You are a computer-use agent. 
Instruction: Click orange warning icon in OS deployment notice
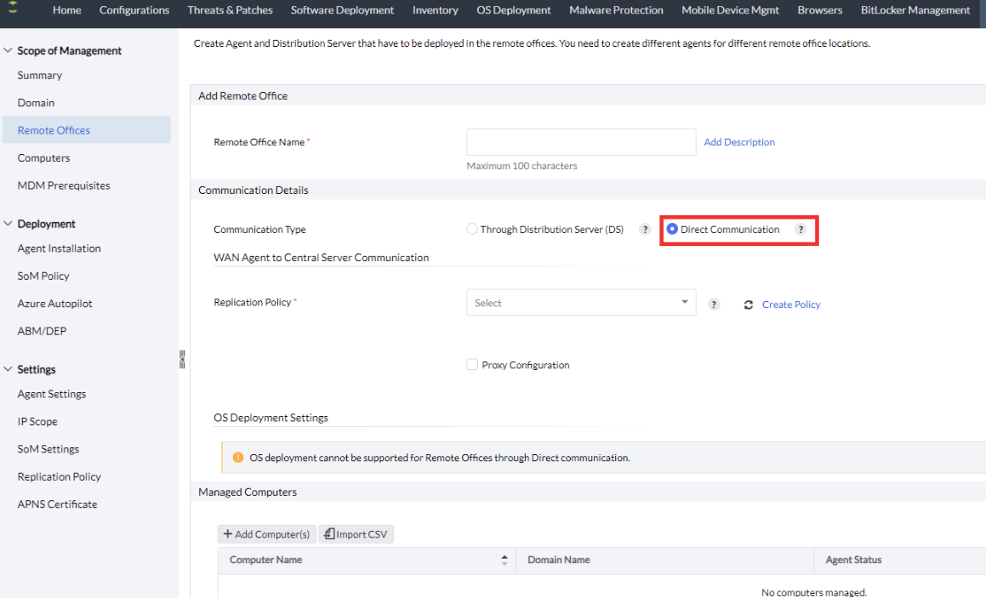pyautogui.click(x=238, y=458)
